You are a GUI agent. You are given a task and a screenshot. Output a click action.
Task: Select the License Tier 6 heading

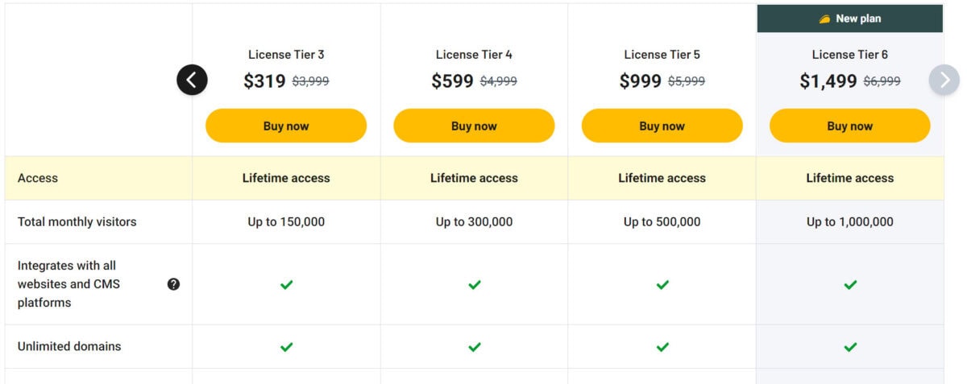pyautogui.click(x=850, y=55)
